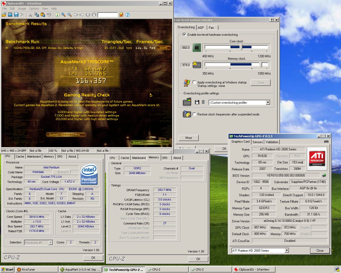Switch to the AGP tab in RivaTuner
Viewport: 341px width, 273px height.
coord(201,28)
